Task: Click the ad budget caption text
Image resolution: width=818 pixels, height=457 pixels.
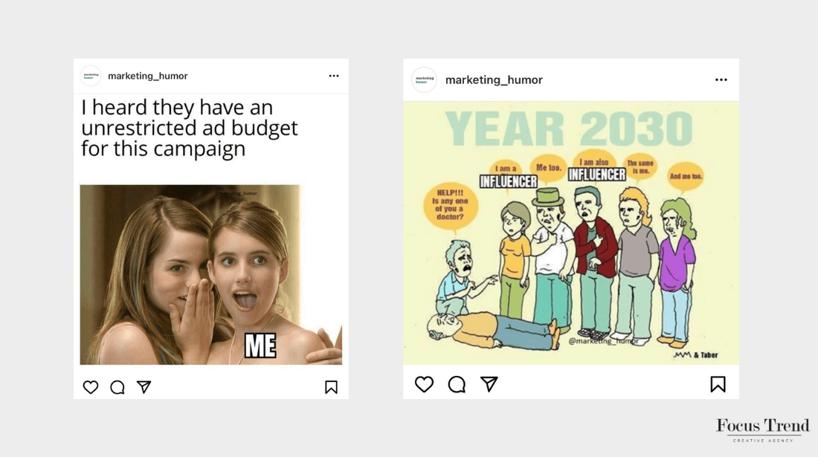Action: click(190, 128)
